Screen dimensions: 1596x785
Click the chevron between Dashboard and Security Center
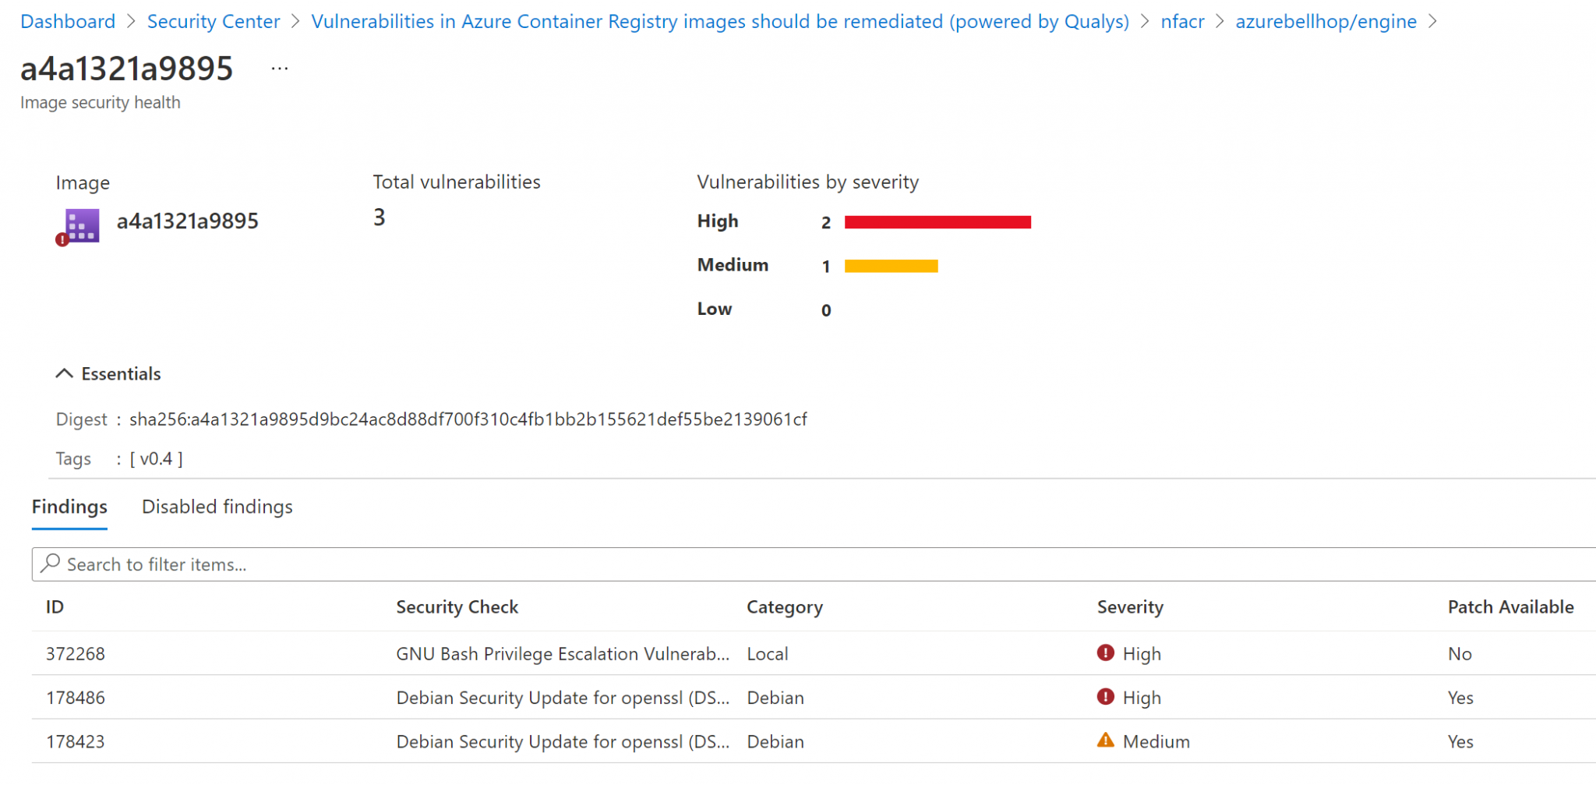[130, 21]
